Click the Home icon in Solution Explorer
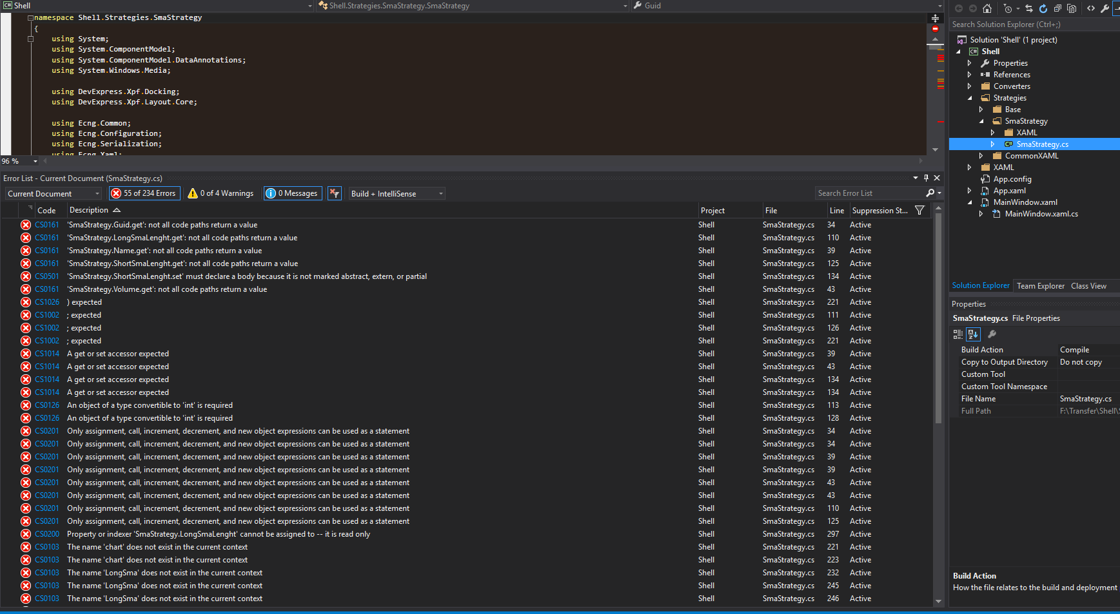 coord(987,8)
